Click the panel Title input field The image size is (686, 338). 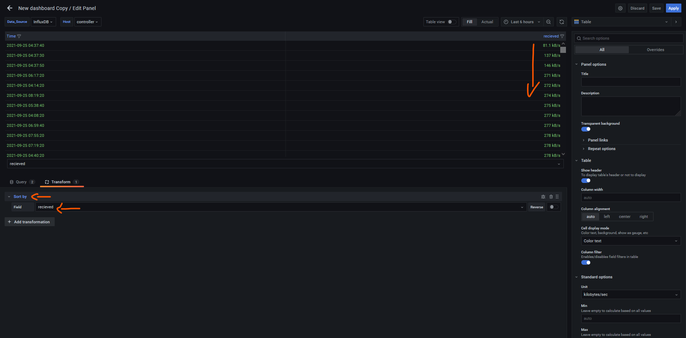point(631,82)
